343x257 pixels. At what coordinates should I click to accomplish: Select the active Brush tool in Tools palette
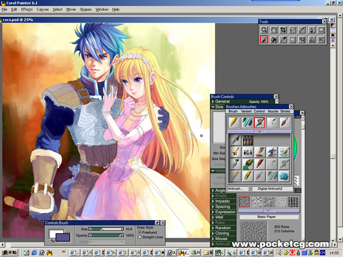click(264, 40)
